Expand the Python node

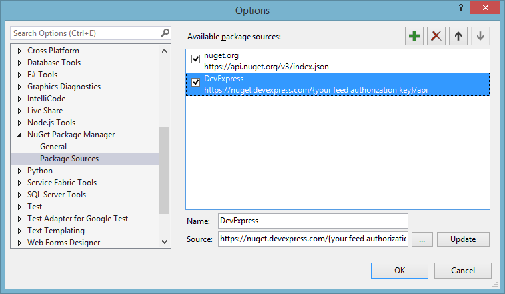[x=19, y=171]
